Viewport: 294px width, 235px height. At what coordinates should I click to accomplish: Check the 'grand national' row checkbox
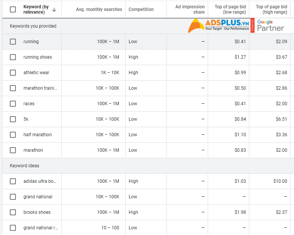pyautogui.click(x=13, y=197)
